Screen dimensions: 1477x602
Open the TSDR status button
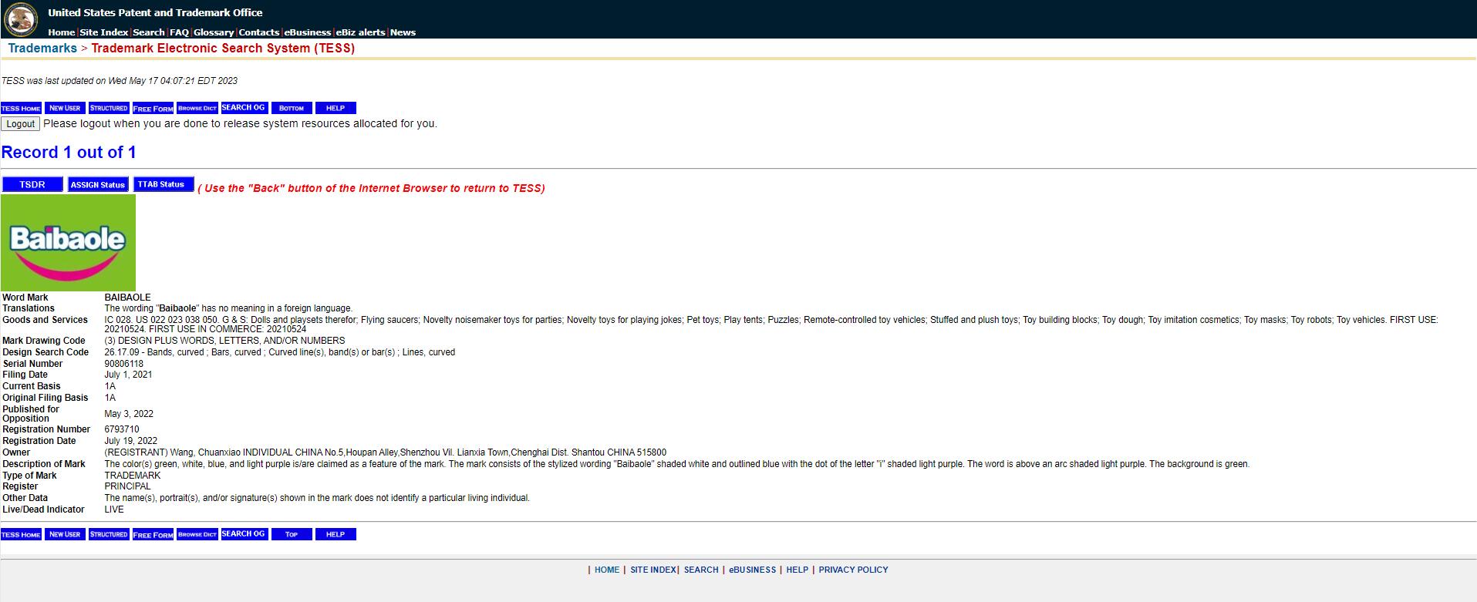coord(32,185)
